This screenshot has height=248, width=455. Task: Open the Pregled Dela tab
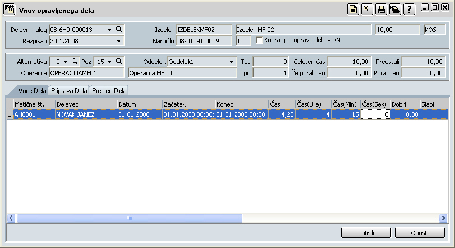(109, 90)
